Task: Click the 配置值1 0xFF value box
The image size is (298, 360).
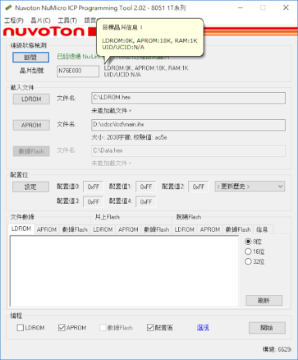Action: point(146,187)
